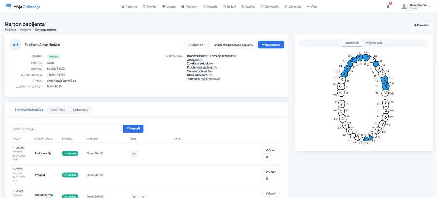
Task: Focus the Upiši za pretragu search field
Action: (66, 128)
